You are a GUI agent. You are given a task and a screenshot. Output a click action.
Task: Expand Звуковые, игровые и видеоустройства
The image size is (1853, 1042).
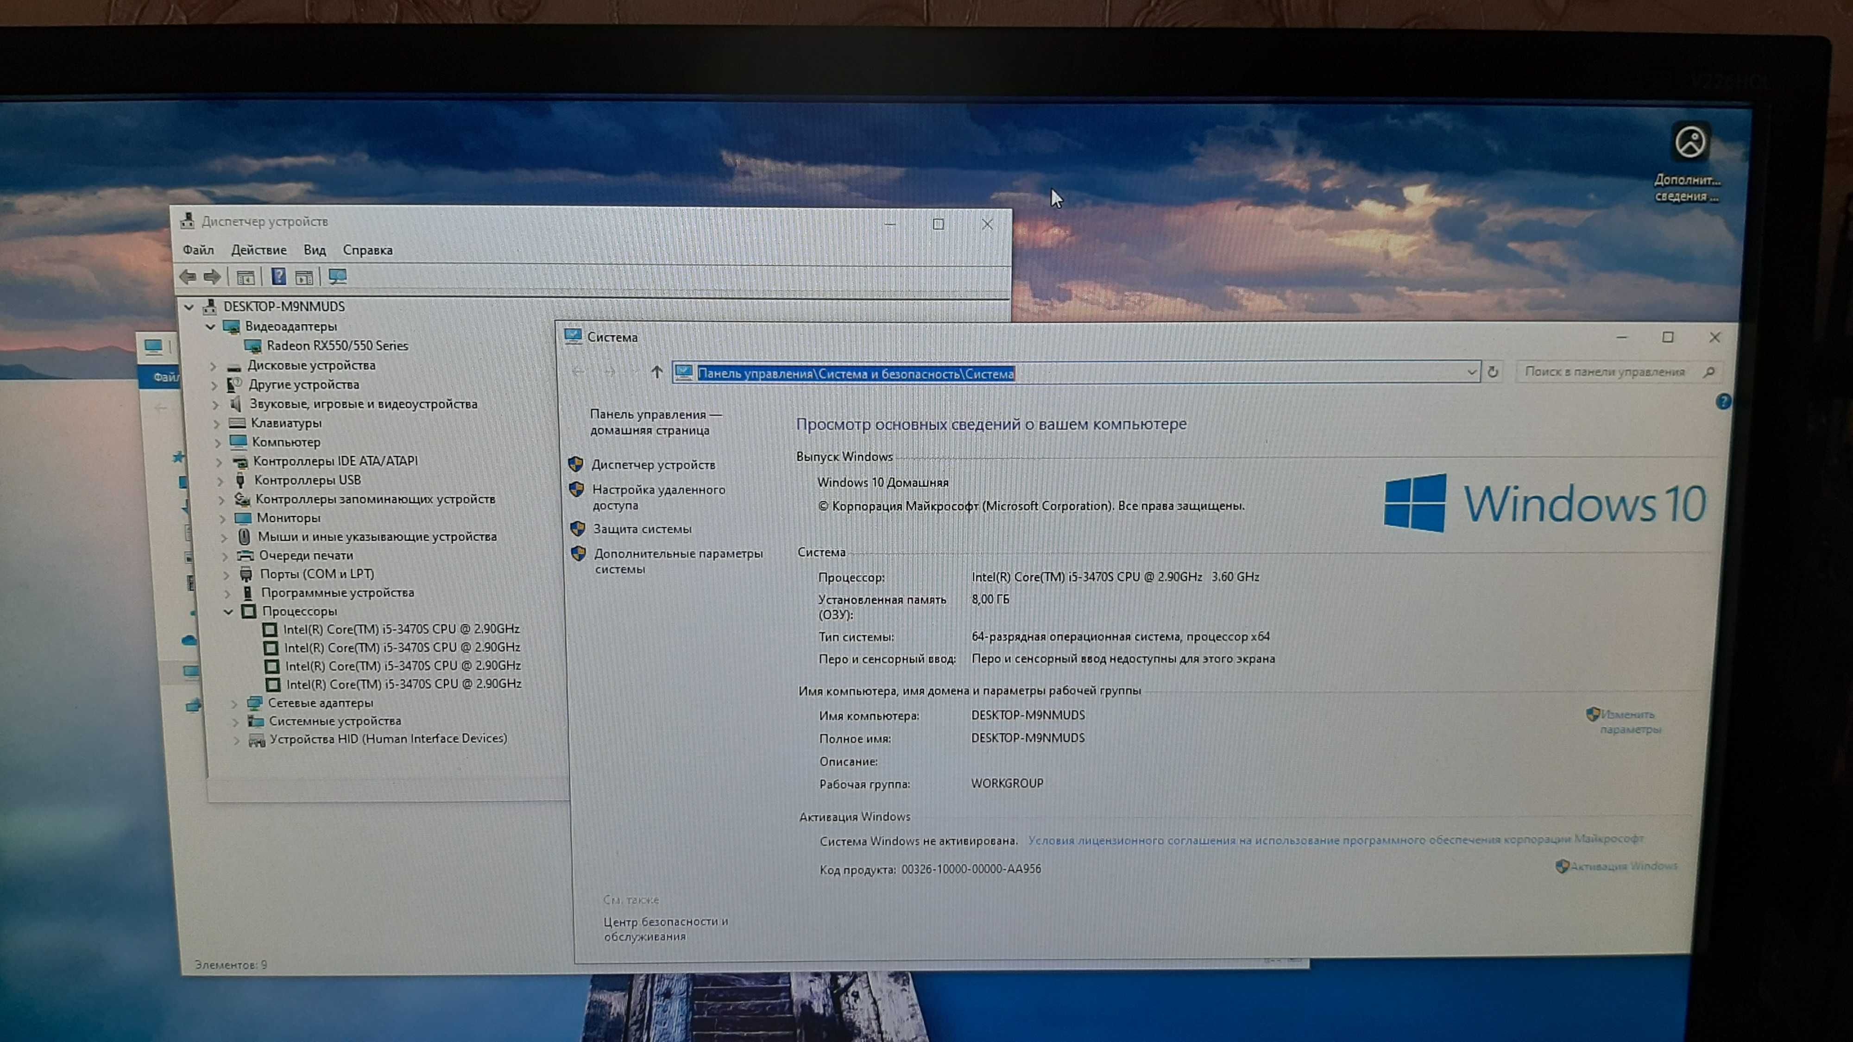[x=215, y=405]
